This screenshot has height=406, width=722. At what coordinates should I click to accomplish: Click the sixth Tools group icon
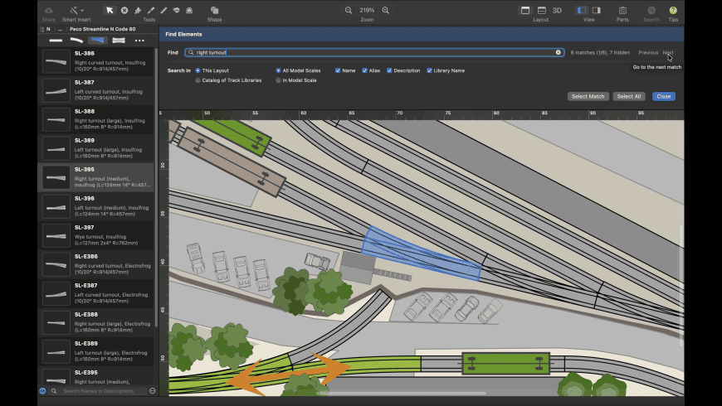coord(177,10)
